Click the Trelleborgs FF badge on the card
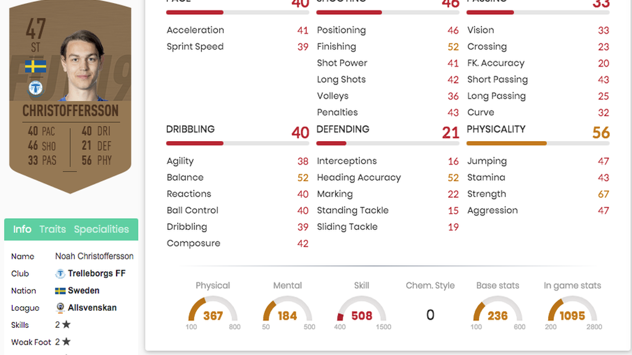Viewport: 632px width, 355px height. tap(35, 88)
